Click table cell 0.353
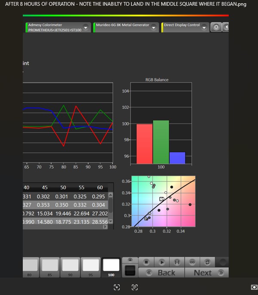258x295 pixels. coord(43,205)
